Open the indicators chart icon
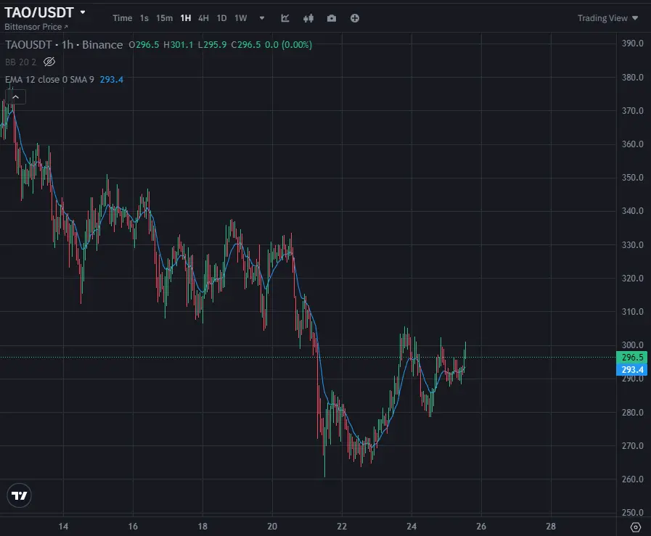 click(x=285, y=18)
